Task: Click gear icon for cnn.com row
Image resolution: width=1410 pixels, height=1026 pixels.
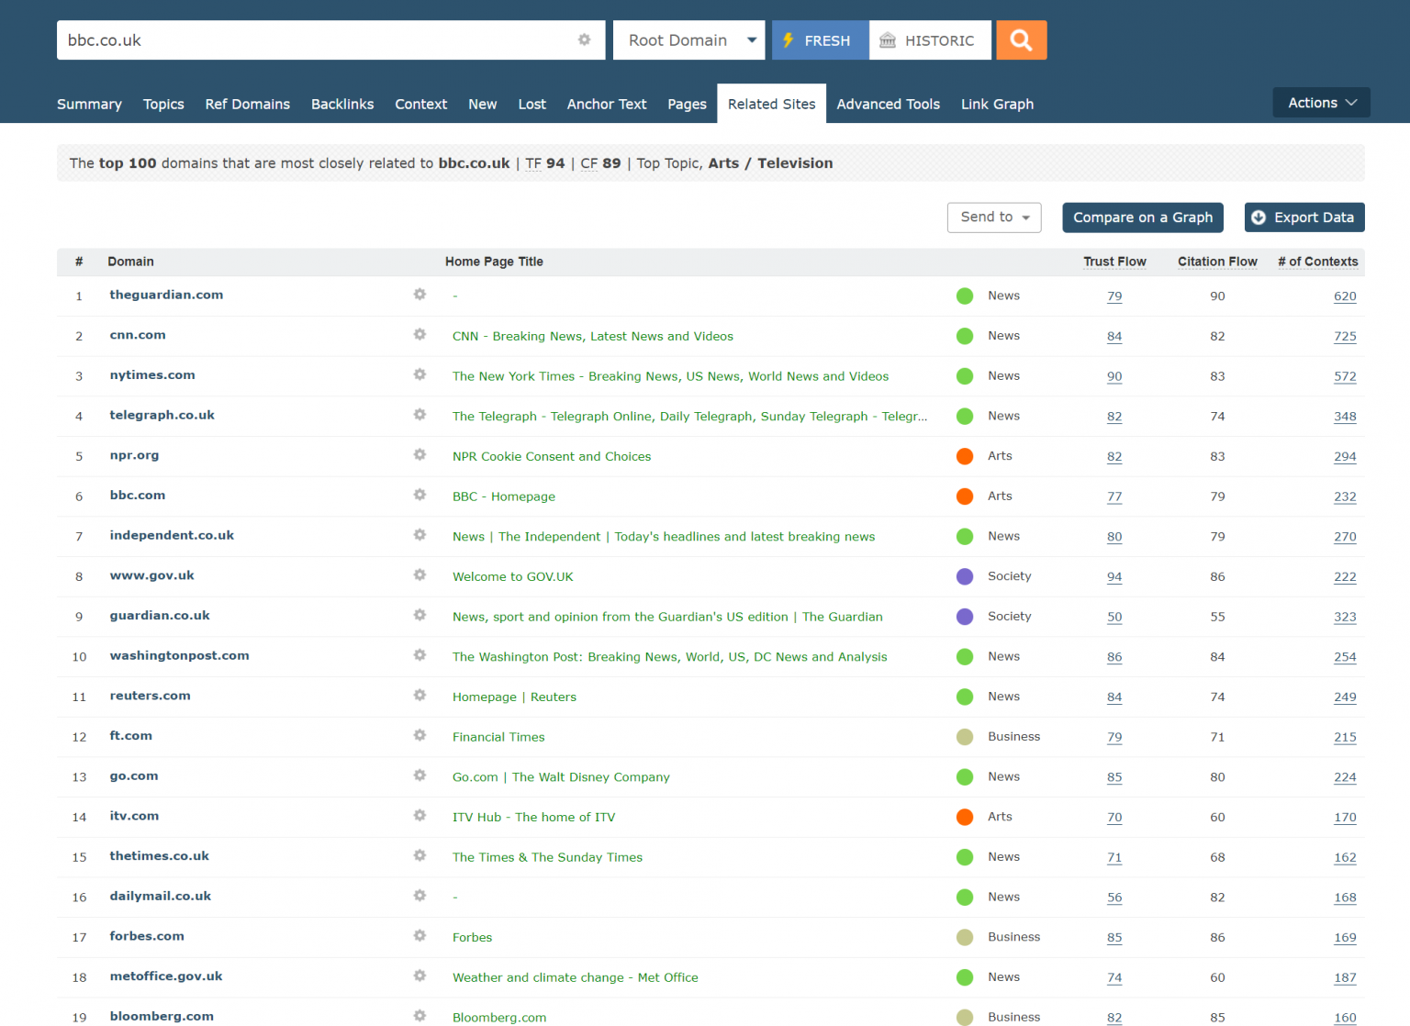Action: (420, 335)
